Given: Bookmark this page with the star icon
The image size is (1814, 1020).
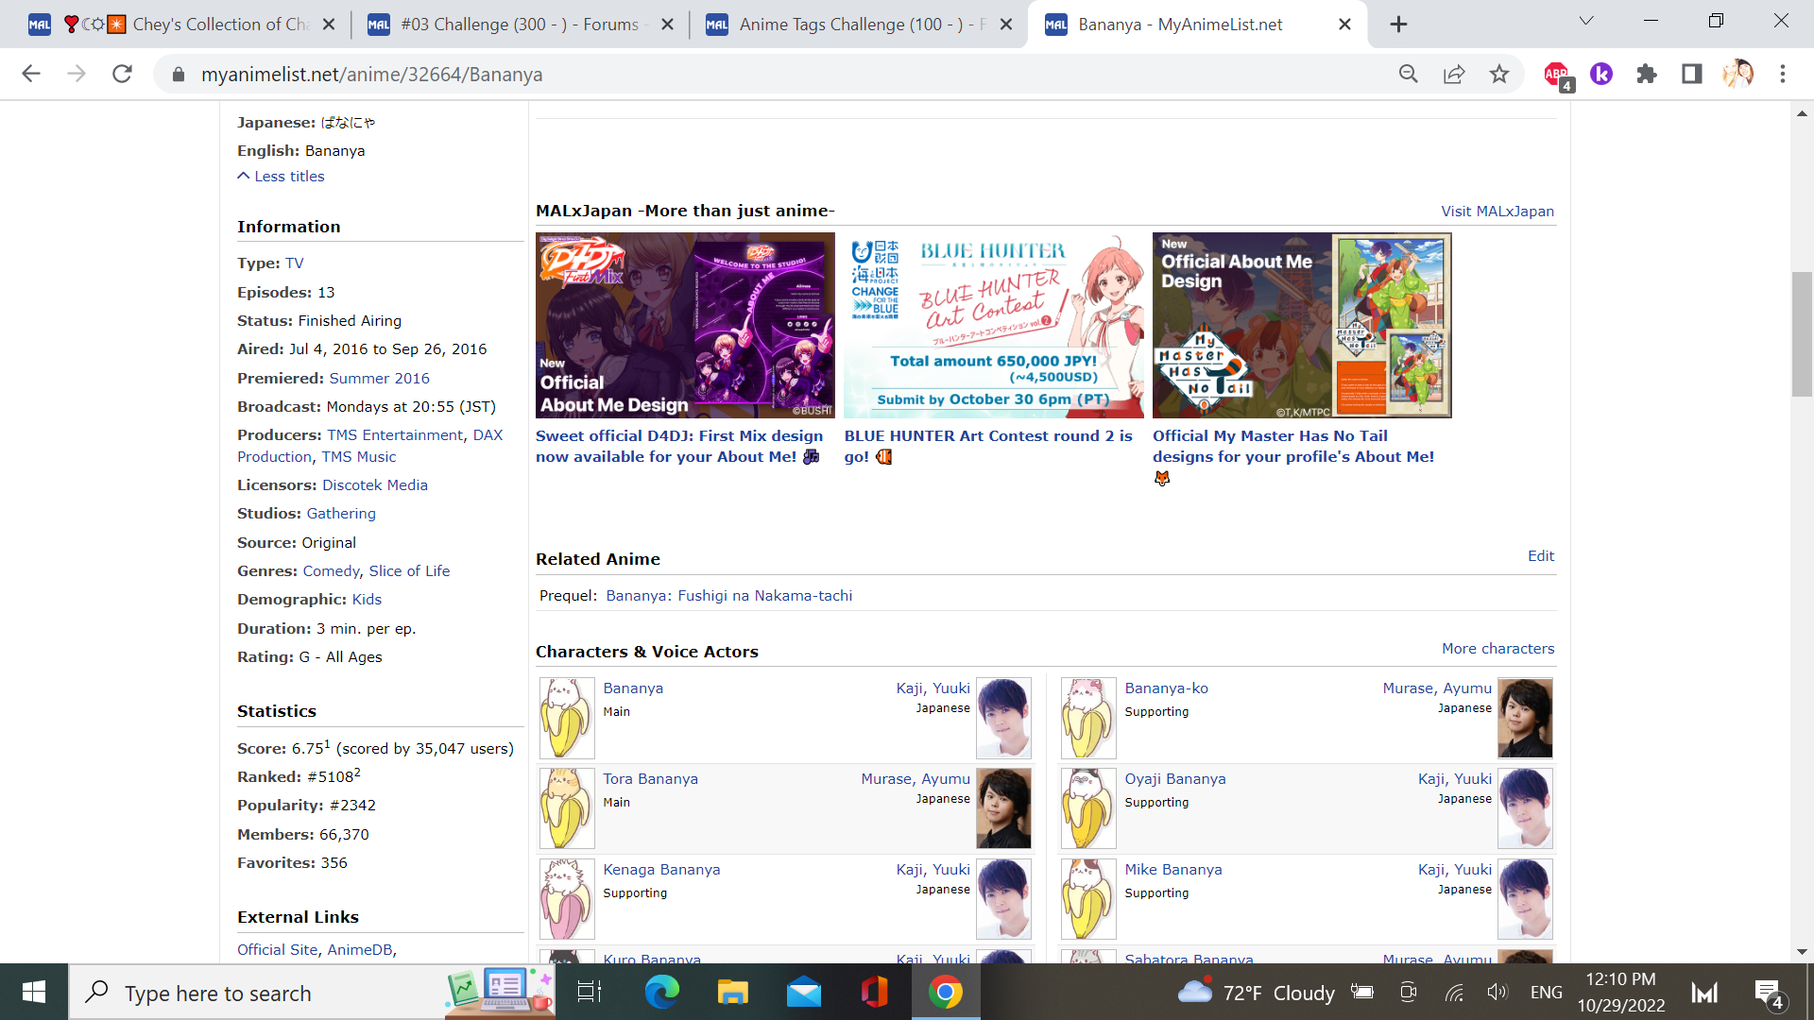Looking at the screenshot, I should coord(1499,74).
